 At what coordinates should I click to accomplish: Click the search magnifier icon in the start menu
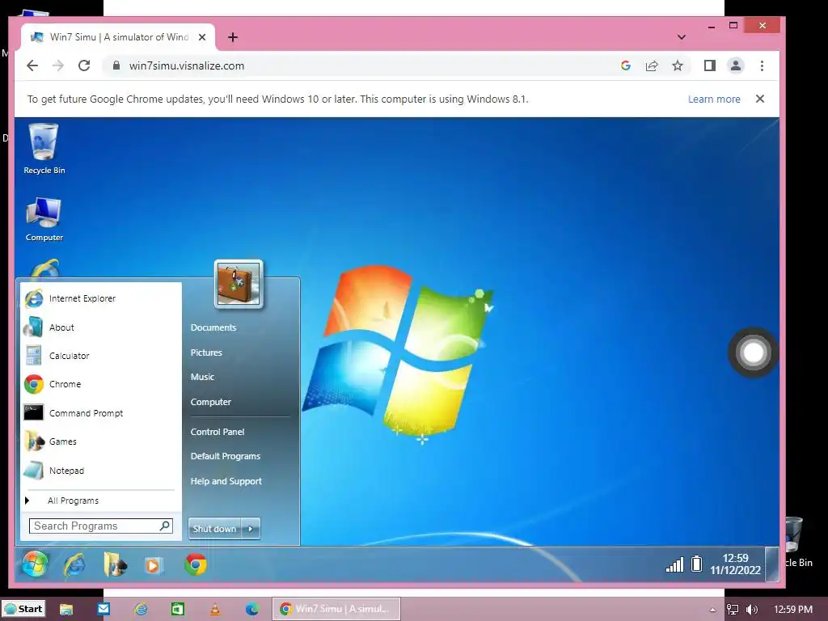165,526
